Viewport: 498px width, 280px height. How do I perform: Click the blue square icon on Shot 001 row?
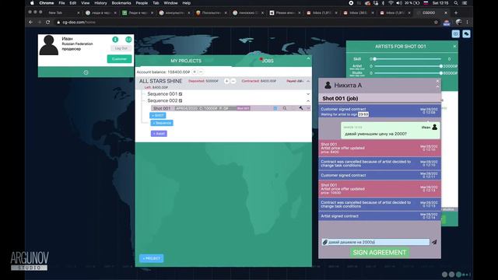click(275, 108)
